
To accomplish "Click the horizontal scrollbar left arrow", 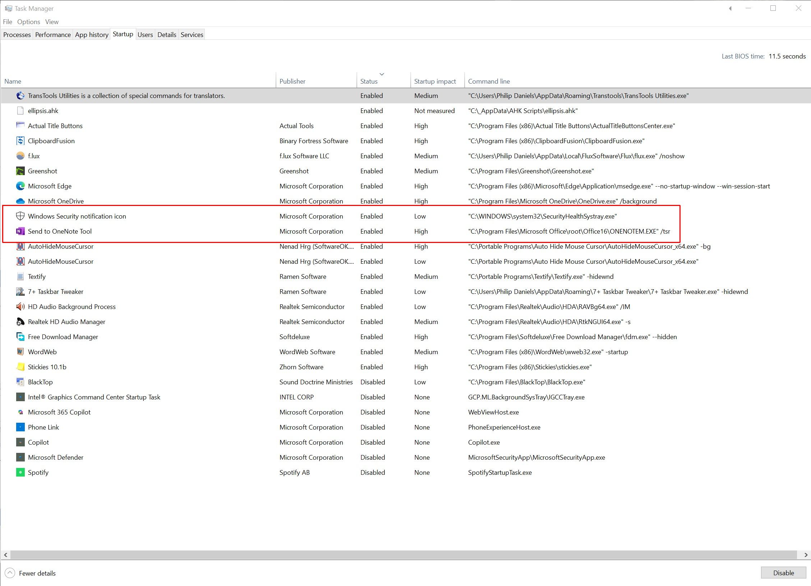I will (5, 555).
